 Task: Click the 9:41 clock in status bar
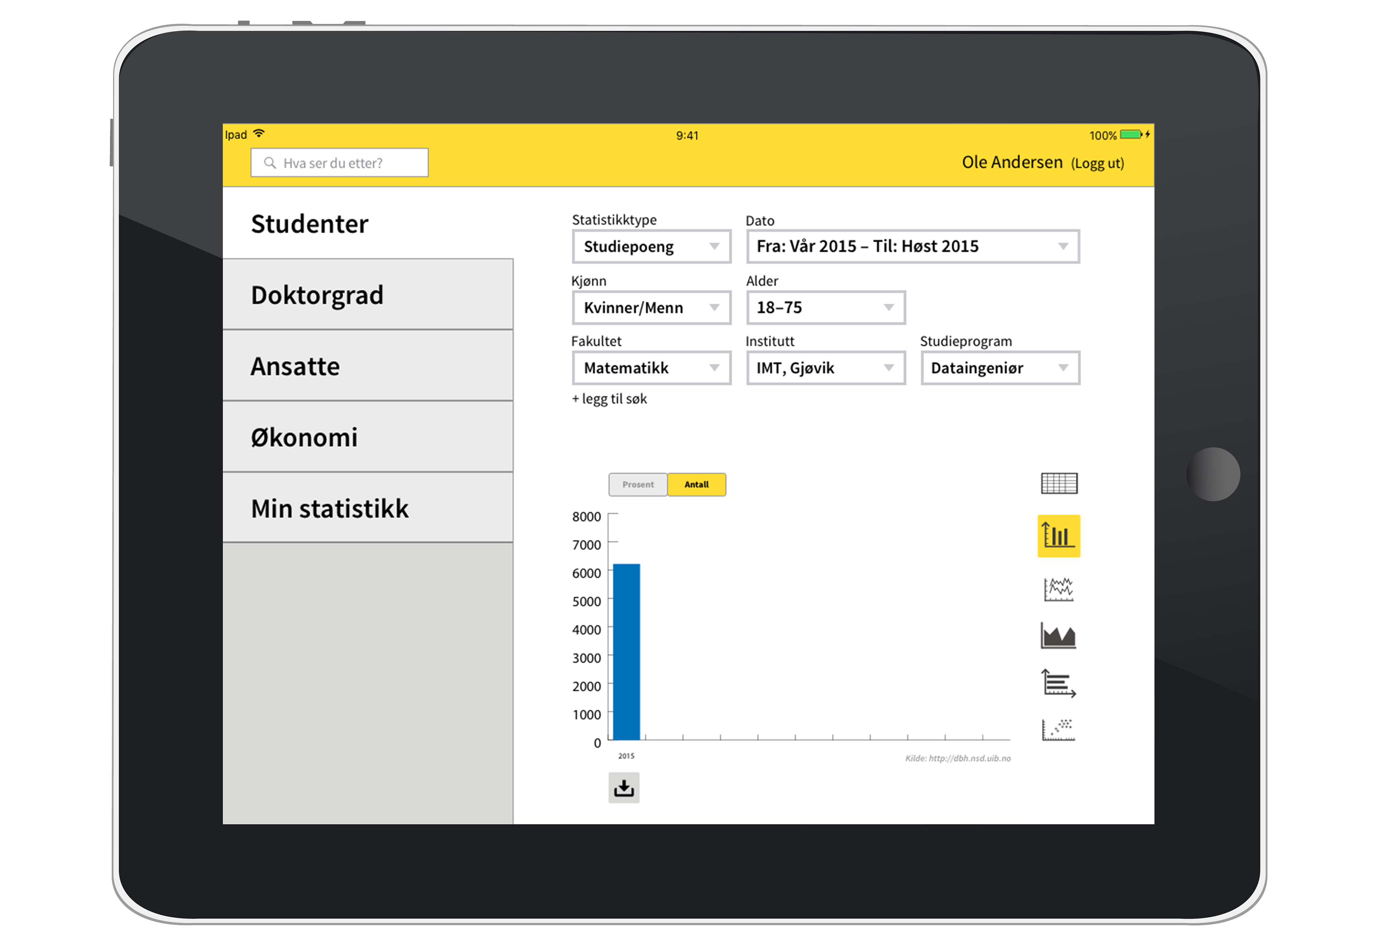coord(687,135)
